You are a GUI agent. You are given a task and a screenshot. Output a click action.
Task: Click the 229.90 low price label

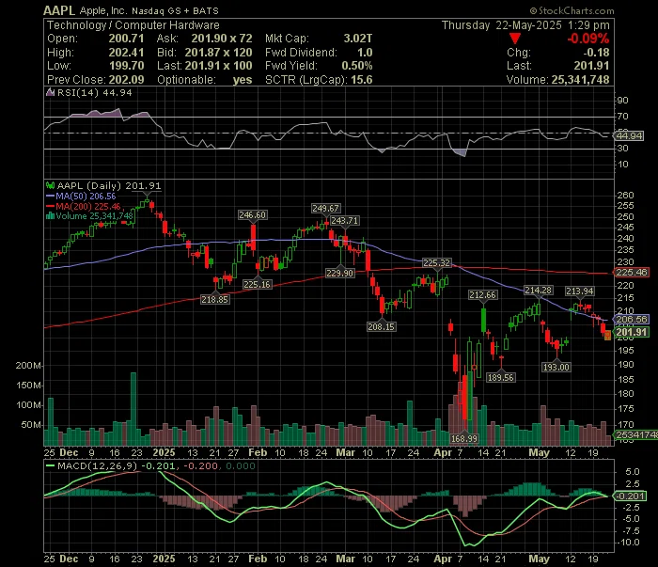tap(340, 274)
